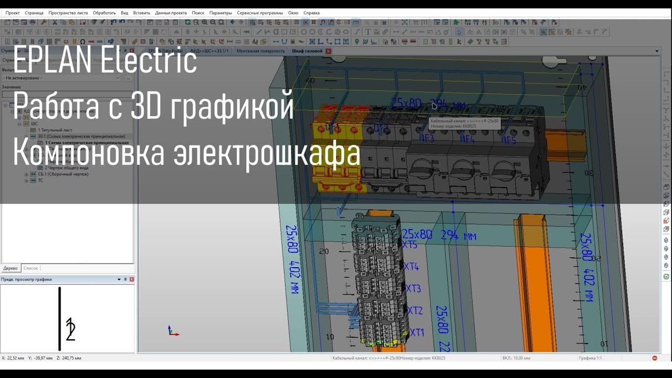This screenshot has height=378, width=672.
Task: Open the Пространство листа menu
Action: [x=68, y=13]
